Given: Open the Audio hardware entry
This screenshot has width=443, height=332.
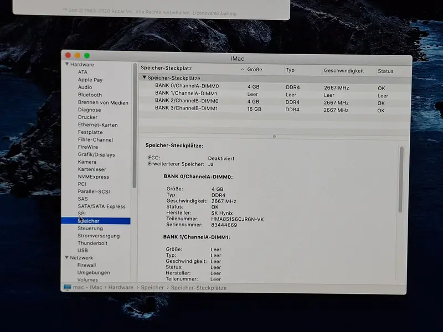Looking at the screenshot, I should tap(85, 87).
